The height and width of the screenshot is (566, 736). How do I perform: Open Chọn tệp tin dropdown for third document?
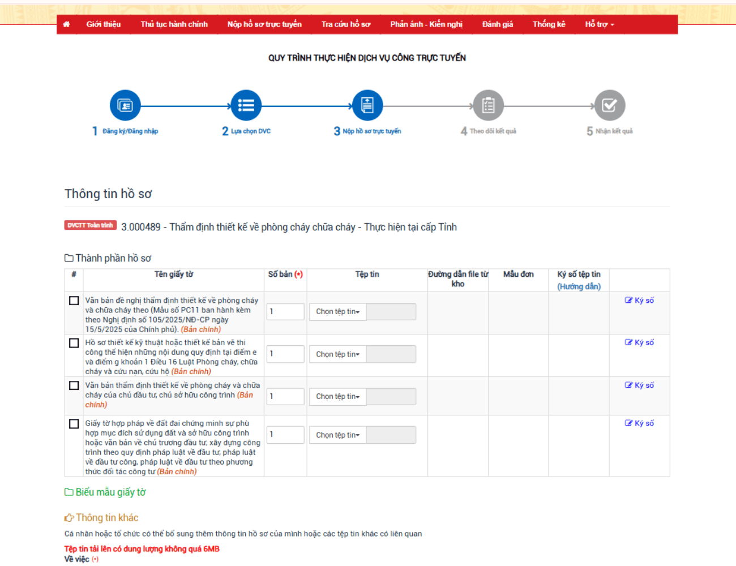(x=338, y=397)
